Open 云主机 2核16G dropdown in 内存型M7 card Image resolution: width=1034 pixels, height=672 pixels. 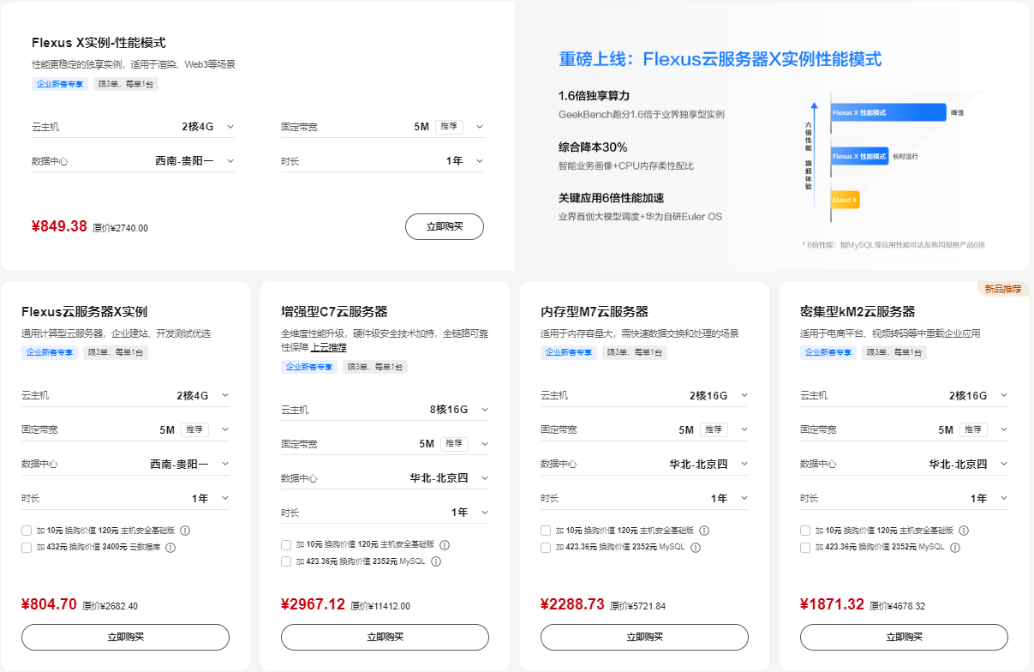tap(644, 396)
